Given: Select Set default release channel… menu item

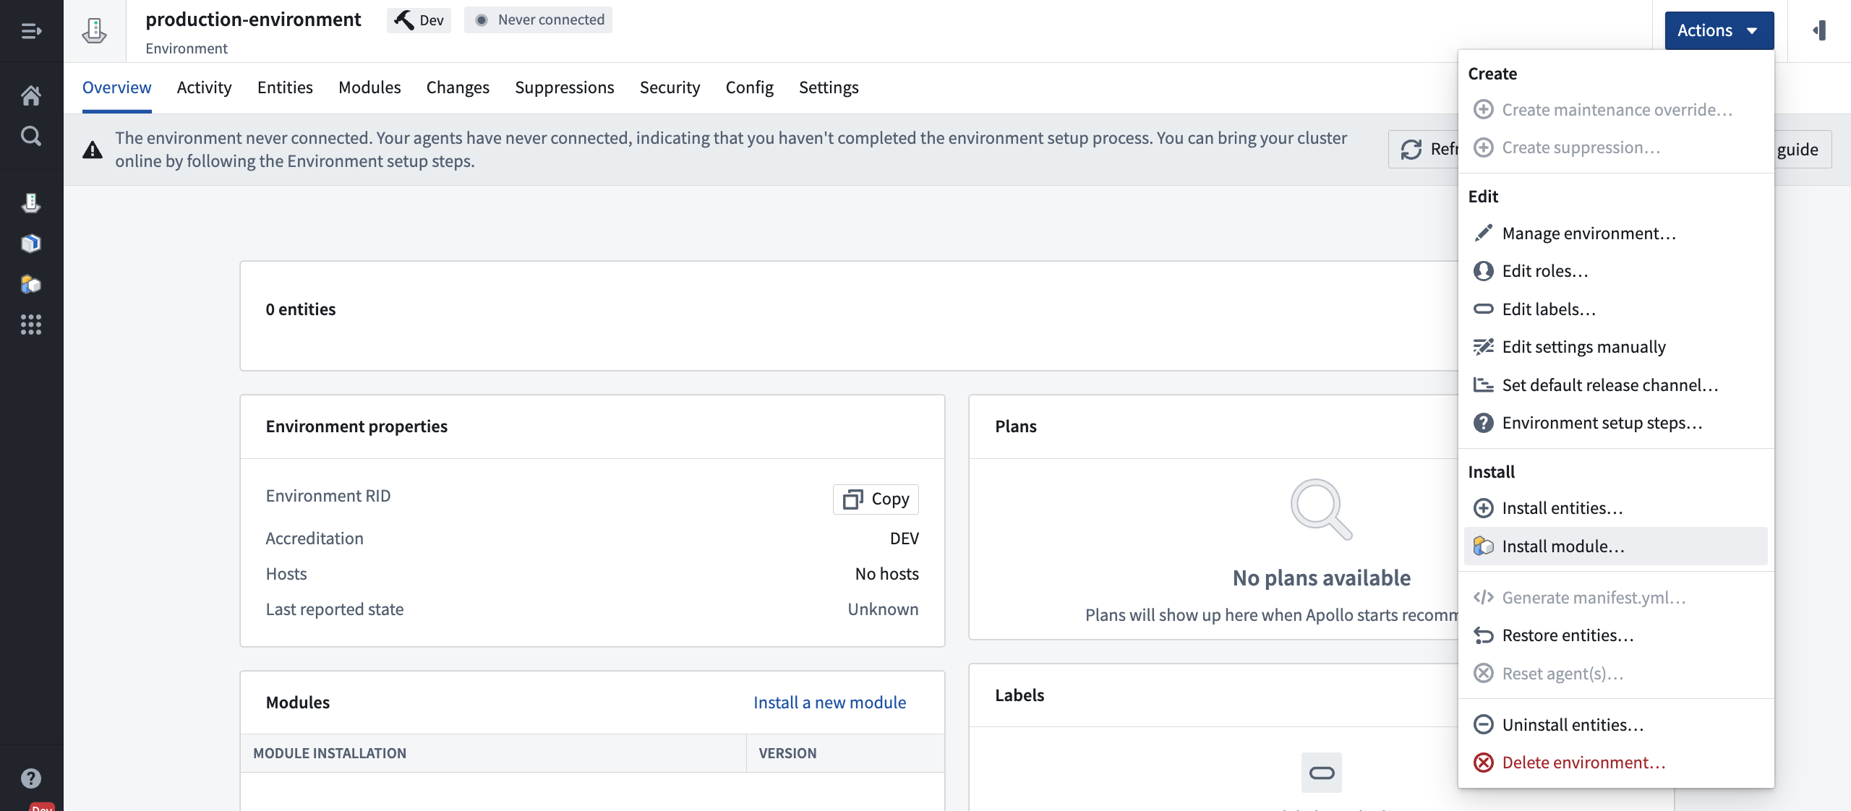Looking at the screenshot, I should [x=1615, y=385].
